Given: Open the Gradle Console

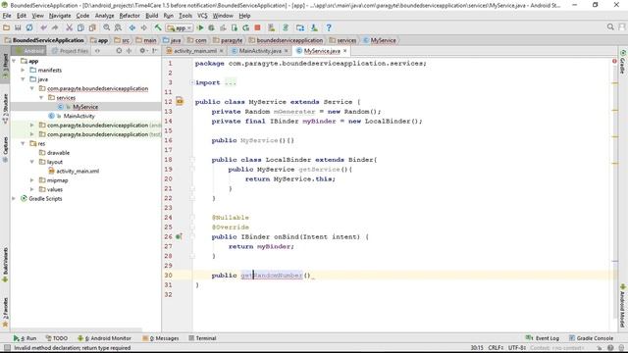Looking at the screenshot, I should coord(591,338).
